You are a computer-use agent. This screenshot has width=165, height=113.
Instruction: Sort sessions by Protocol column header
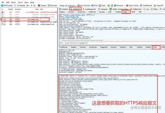(18, 9)
